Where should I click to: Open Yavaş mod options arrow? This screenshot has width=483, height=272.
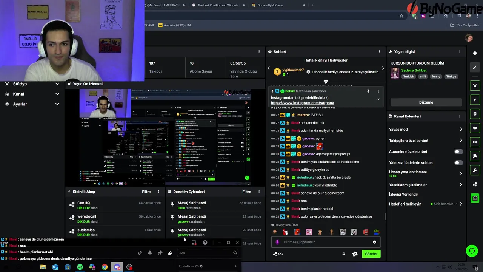[461, 129]
